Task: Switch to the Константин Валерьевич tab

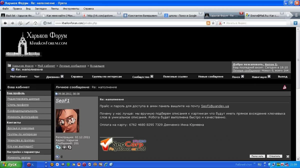Action: coord(142,15)
